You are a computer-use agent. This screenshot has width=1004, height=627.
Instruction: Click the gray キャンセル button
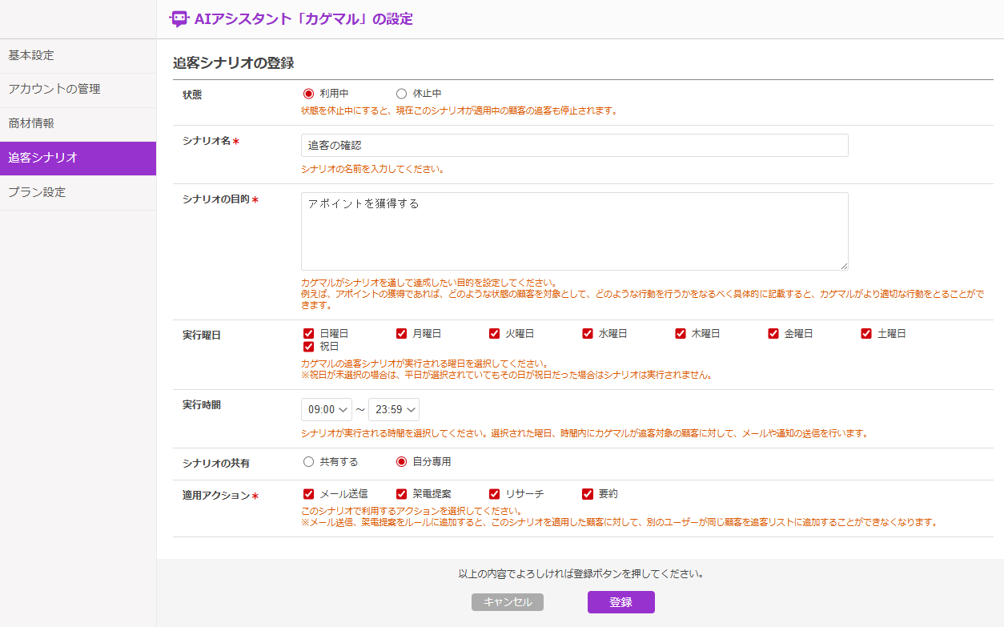(x=508, y=602)
